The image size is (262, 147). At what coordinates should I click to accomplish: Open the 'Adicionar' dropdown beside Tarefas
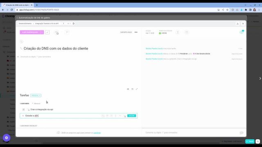(36, 96)
